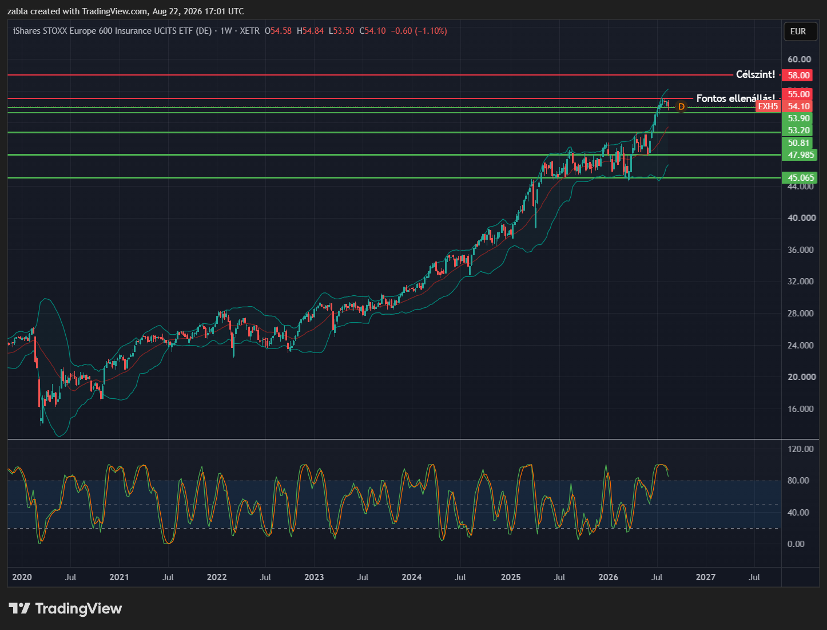
Task: Click the 16.000 price axis value
Action: 801,409
